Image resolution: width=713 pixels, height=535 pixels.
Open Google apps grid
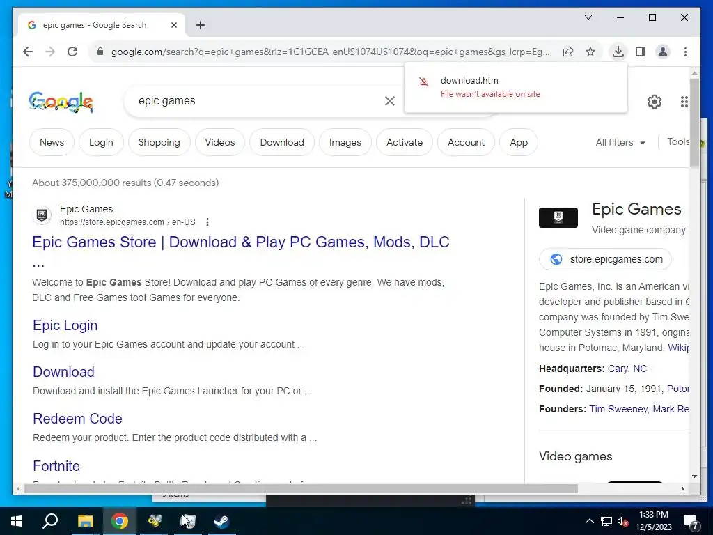[684, 102]
